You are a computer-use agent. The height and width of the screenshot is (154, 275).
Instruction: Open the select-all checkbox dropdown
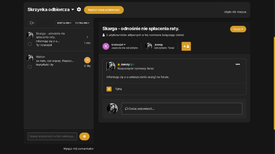(32, 23)
